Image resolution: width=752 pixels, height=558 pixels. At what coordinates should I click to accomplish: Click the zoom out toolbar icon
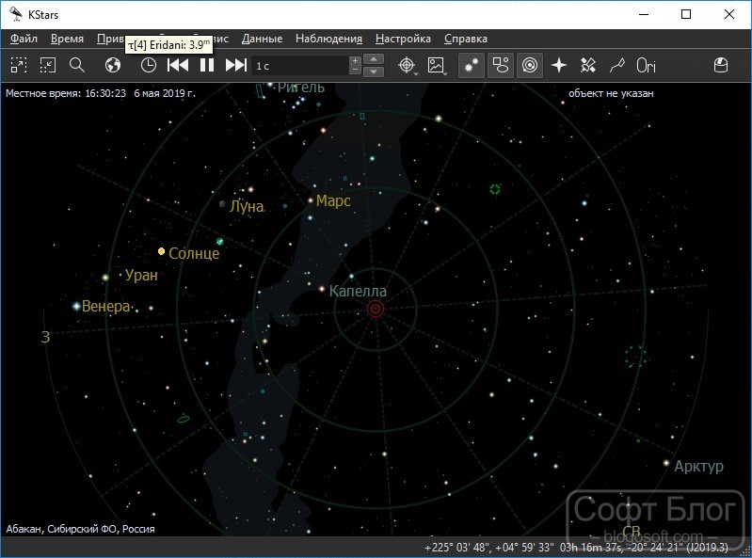click(x=47, y=65)
